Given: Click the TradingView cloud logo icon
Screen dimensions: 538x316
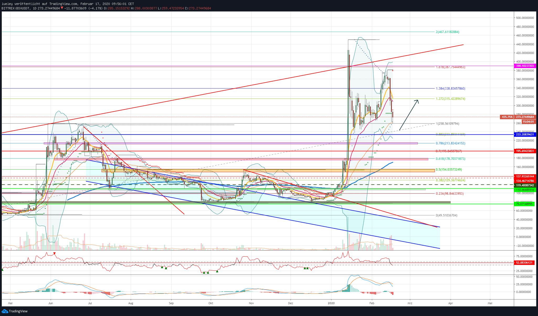Looking at the screenshot, I should 5,311.
